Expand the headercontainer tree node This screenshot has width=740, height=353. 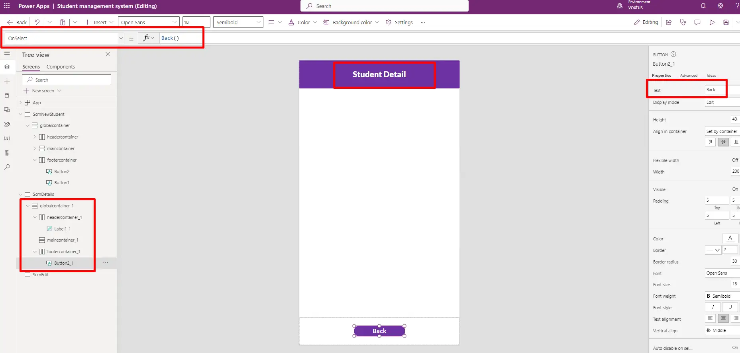tap(35, 137)
